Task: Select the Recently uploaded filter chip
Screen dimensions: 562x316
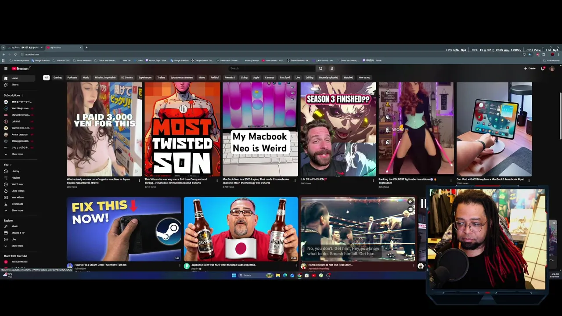Action: (x=328, y=78)
